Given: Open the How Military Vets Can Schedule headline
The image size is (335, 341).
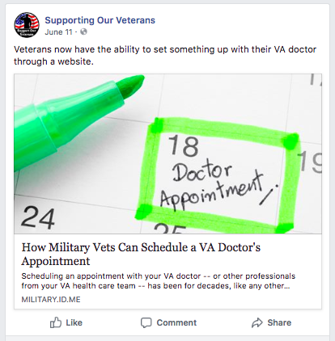Looking at the screenshot, I should (141, 254).
